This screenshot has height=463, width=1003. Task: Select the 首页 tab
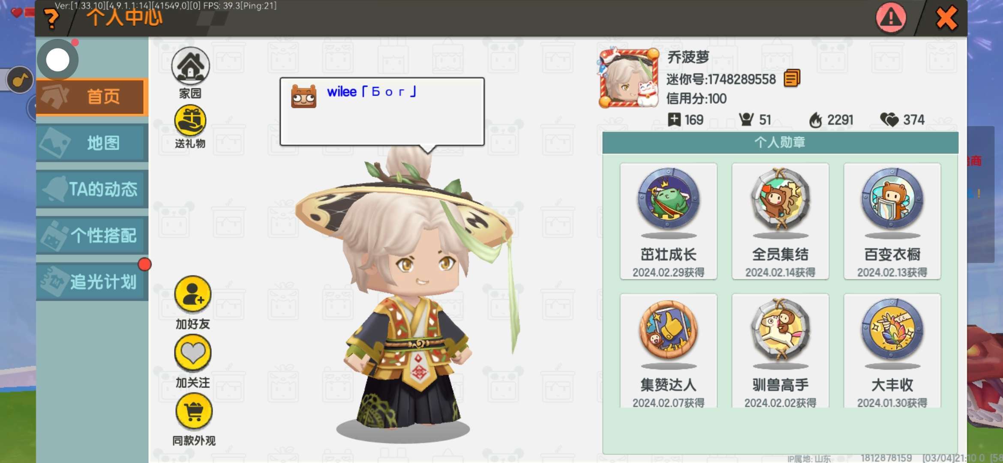coord(92,97)
